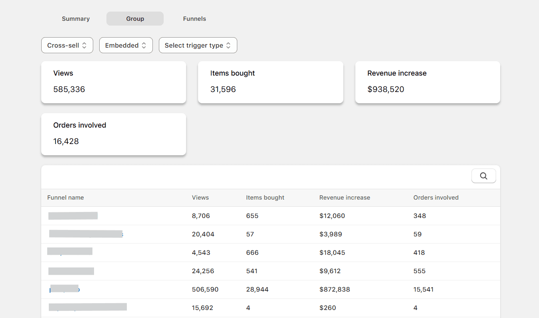Switch to the Funnels tab

194,18
